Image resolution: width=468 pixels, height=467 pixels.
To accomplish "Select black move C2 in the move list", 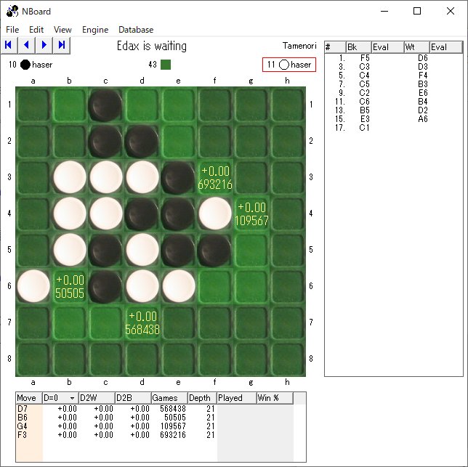I will coord(365,93).
